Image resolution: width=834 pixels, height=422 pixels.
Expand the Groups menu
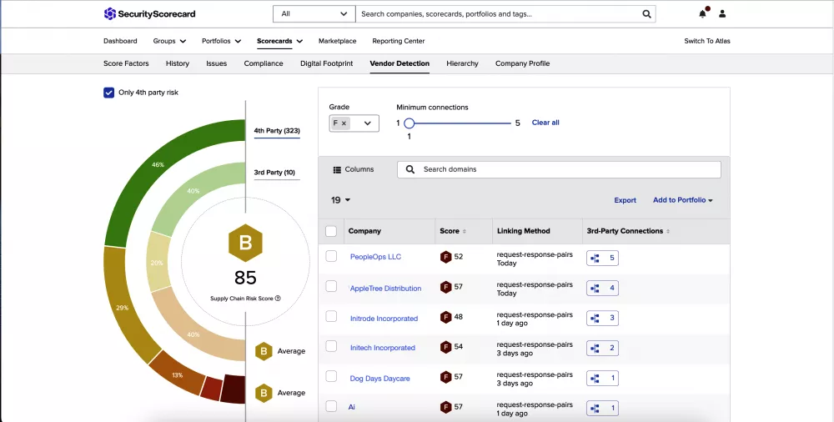[x=169, y=41]
